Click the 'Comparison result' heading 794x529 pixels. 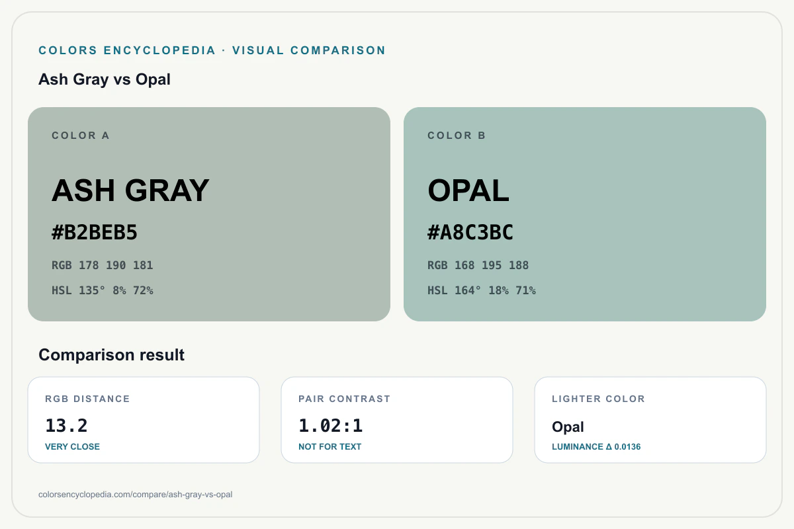[112, 355]
